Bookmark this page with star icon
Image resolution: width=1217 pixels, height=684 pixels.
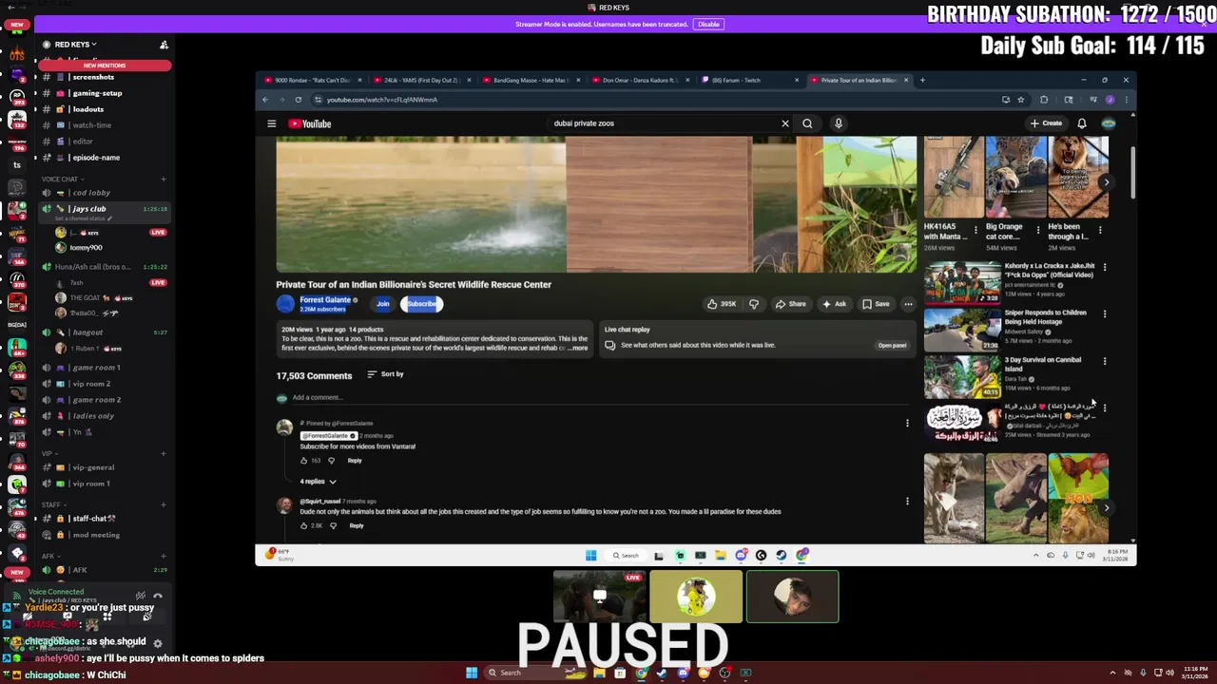coord(1021,100)
